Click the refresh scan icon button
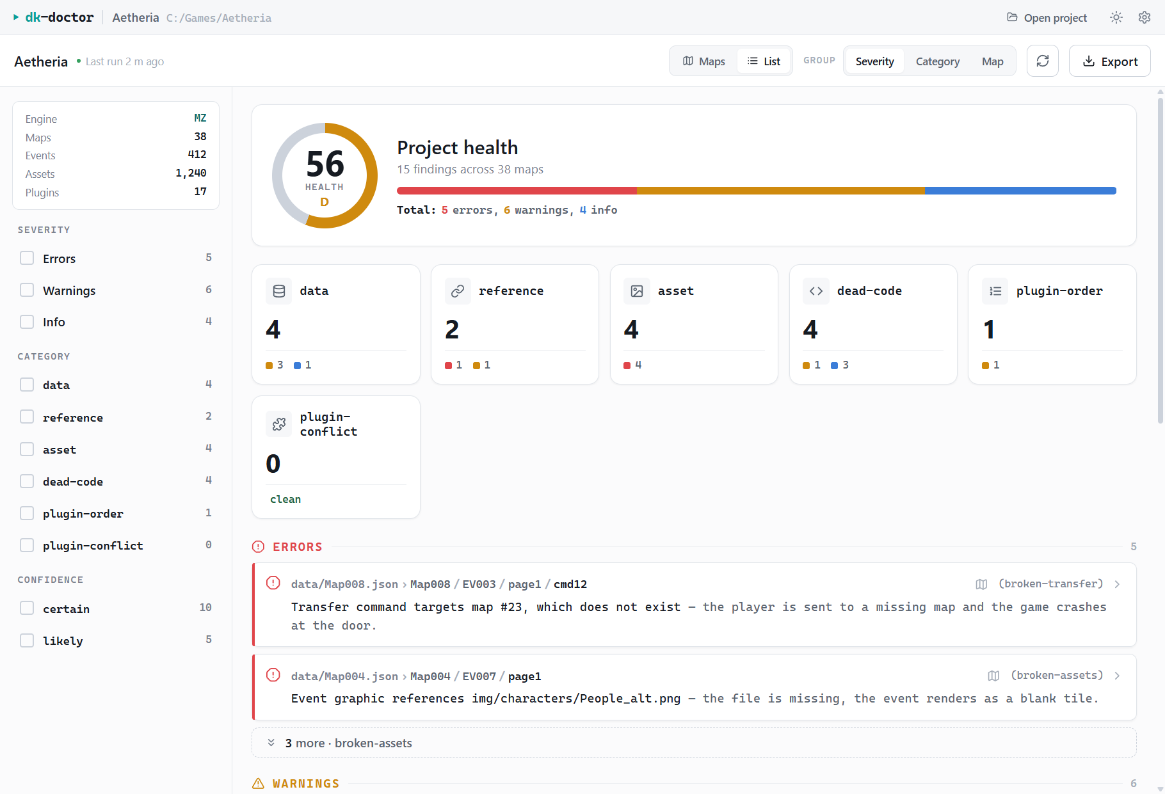Image resolution: width=1165 pixels, height=794 pixels. [x=1043, y=61]
